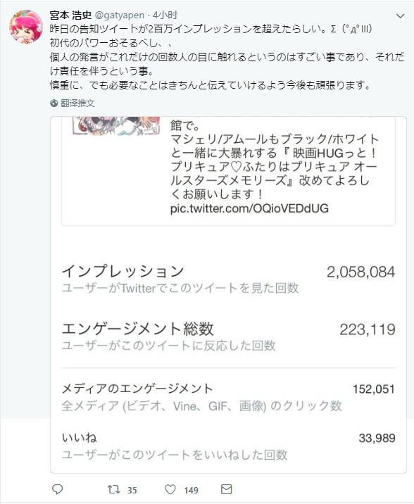The image size is (414, 504).
Task: Click 翻译推文 to translate tweet
Action: coord(77,103)
